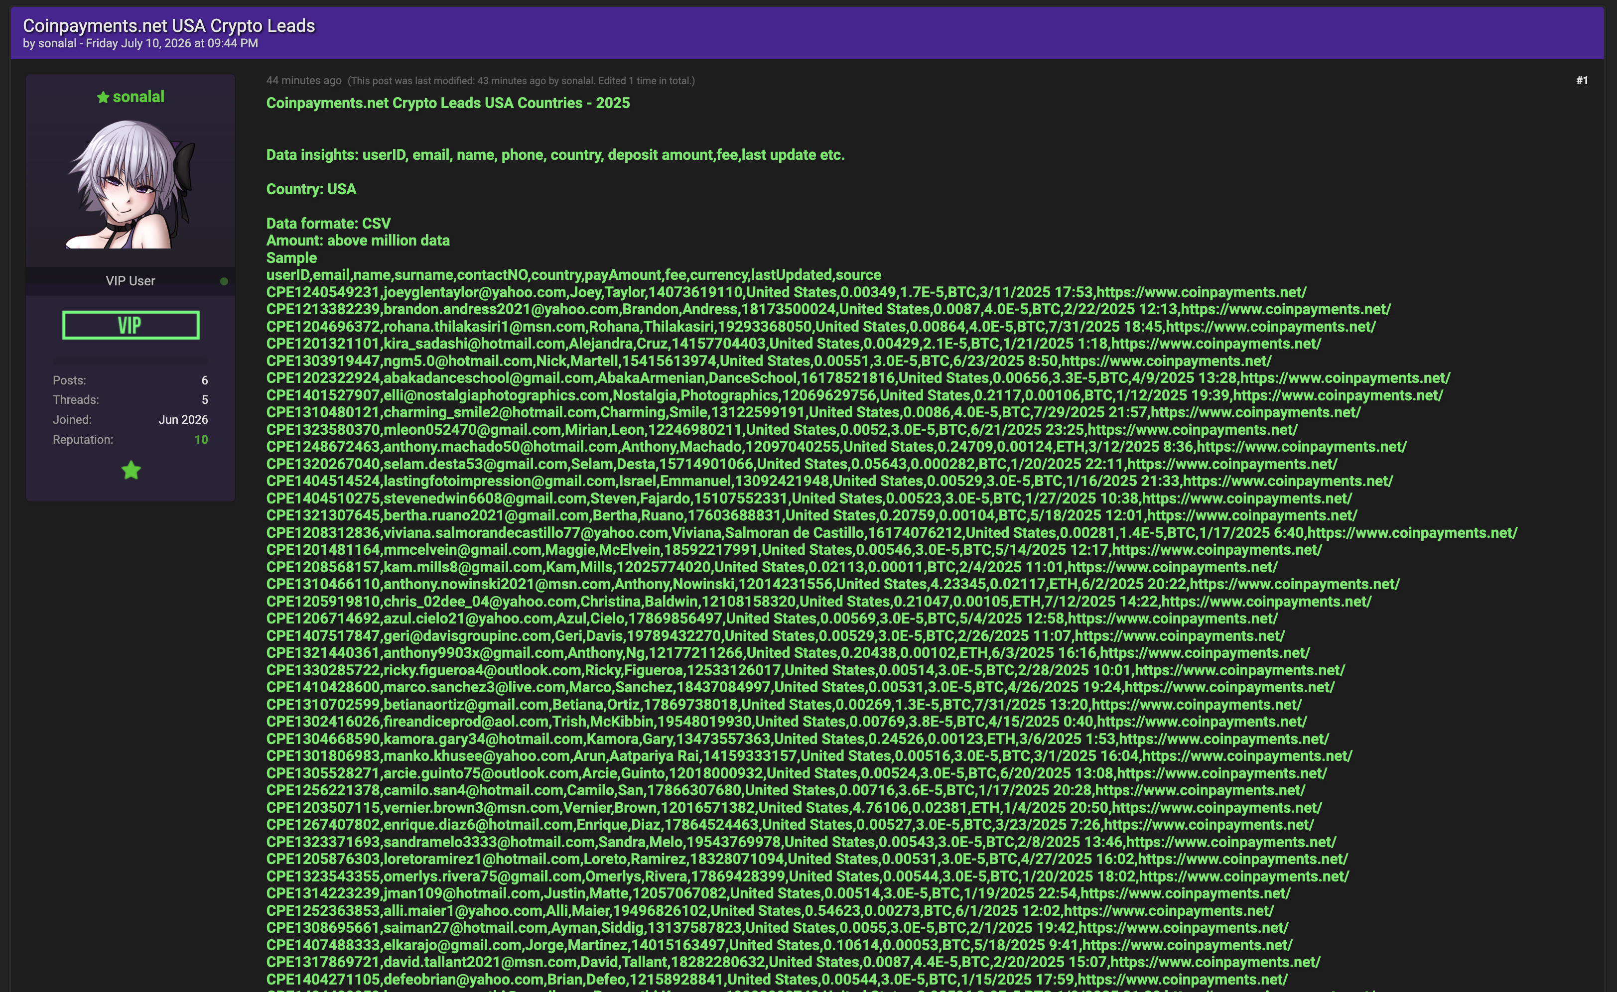The image size is (1617, 992).
Task: Click the row starting CPE1321307645
Action: pyautogui.click(x=812, y=515)
